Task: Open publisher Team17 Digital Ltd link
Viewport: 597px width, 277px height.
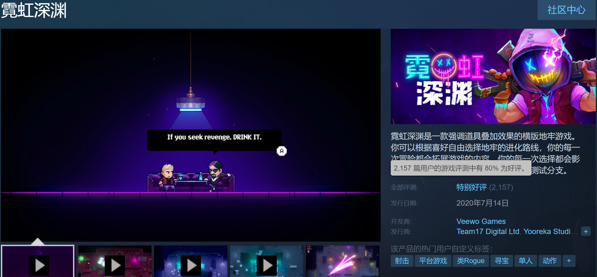Action: 488,232
